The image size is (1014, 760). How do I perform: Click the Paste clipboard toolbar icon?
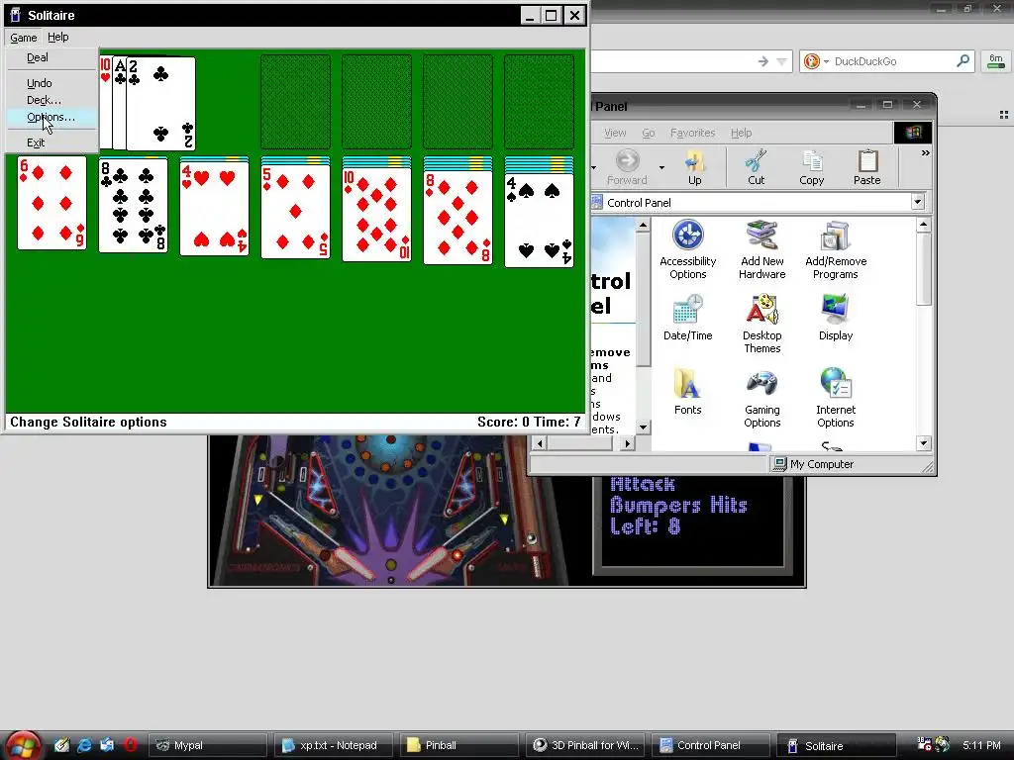coord(866,167)
